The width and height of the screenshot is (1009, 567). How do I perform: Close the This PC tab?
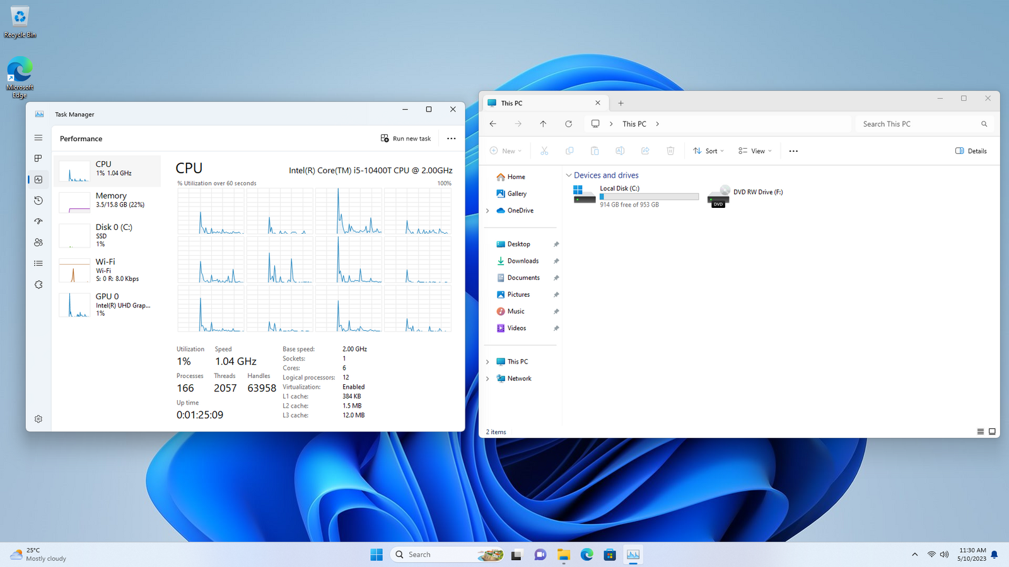[x=598, y=103]
